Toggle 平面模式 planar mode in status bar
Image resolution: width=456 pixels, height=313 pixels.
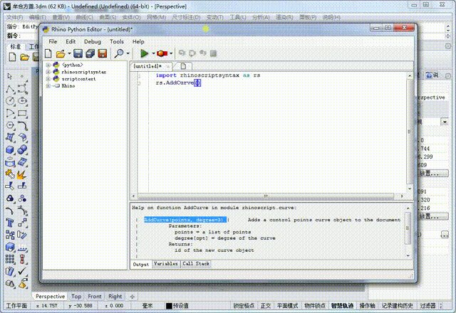coord(287,305)
